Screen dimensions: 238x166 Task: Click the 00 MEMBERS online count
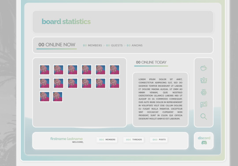(93, 45)
